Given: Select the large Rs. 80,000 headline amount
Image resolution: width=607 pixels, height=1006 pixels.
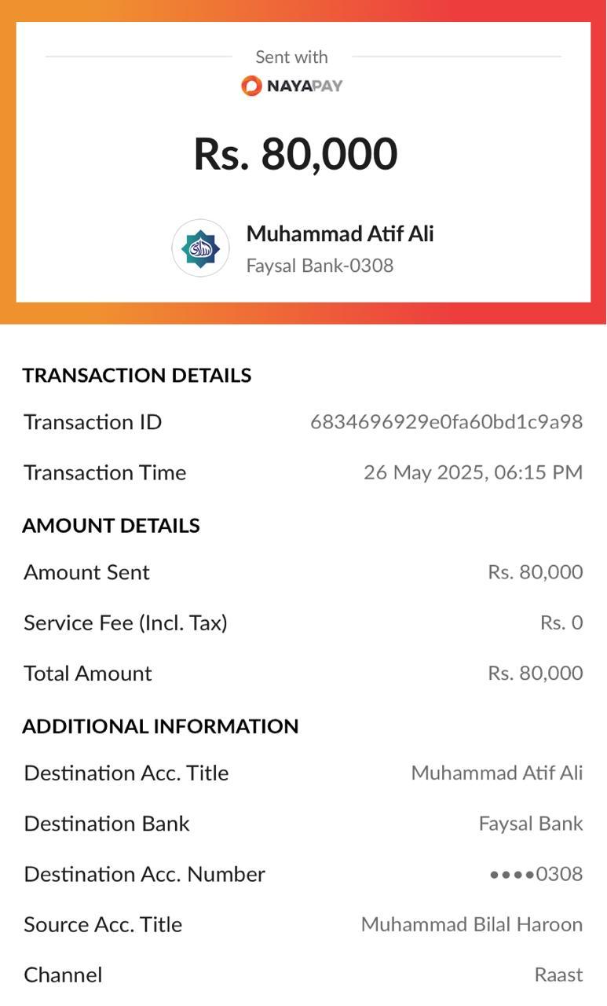Looking at the screenshot, I should pyautogui.click(x=295, y=154).
